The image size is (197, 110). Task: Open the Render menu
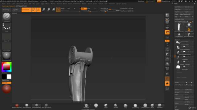[84, 4]
